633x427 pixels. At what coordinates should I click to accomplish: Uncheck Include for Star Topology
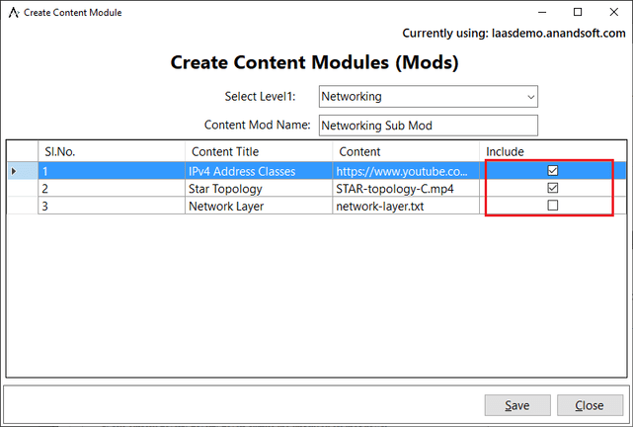(x=553, y=188)
